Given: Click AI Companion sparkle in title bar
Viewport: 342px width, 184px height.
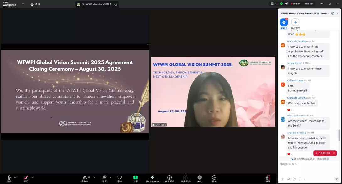Looking at the screenshot, I should (286, 3).
